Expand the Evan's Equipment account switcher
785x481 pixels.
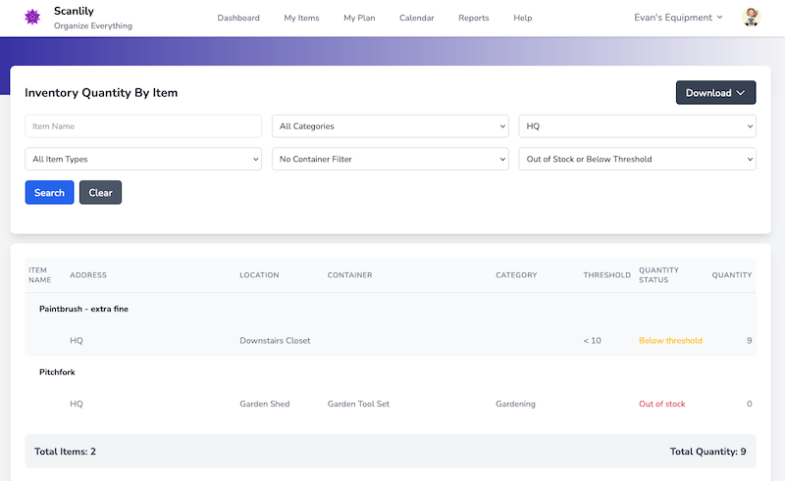tap(678, 18)
